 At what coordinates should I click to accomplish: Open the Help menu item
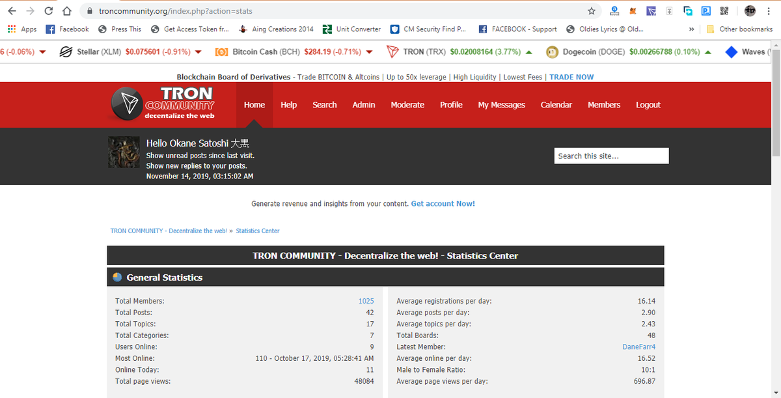288,105
